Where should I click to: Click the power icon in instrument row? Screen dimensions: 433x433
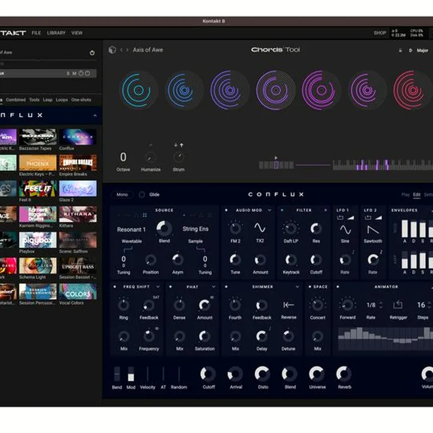(x=81, y=73)
